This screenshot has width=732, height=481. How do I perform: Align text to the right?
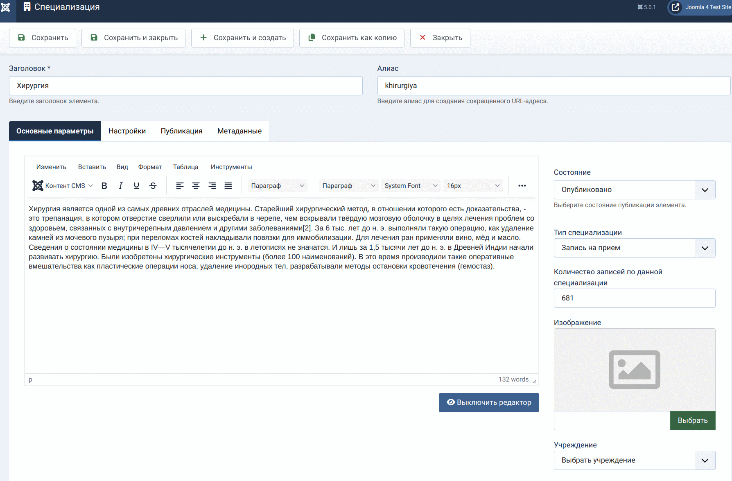tap(212, 186)
